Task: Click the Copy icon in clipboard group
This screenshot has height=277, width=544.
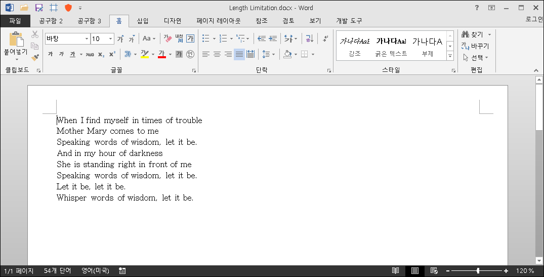Action: pyautogui.click(x=35, y=46)
